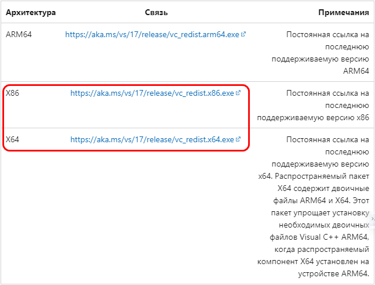Click the Архитектура column header
The image size is (375, 285).
click(31, 12)
